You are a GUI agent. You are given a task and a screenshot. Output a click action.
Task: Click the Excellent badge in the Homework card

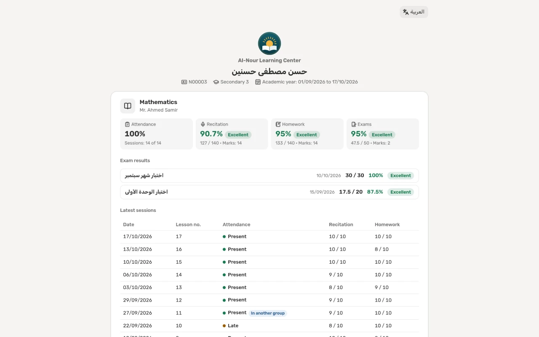(x=307, y=135)
